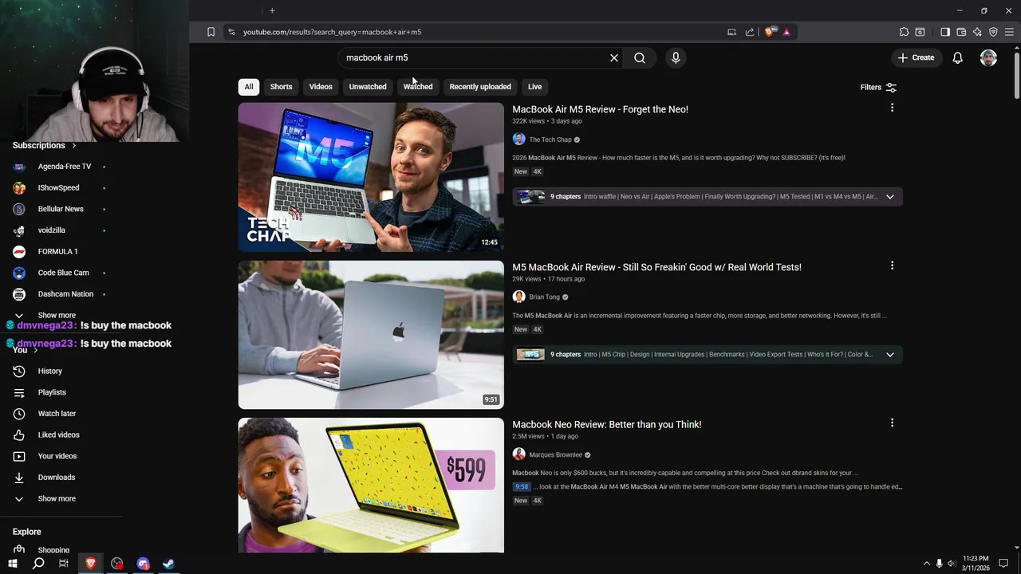
Task: Open 'M5 MacBook Air Review - Still So Freakin' Good' title
Action: click(x=656, y=267)
